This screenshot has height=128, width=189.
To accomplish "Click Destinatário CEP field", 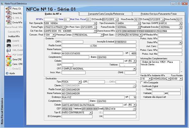I will point(67,109).
